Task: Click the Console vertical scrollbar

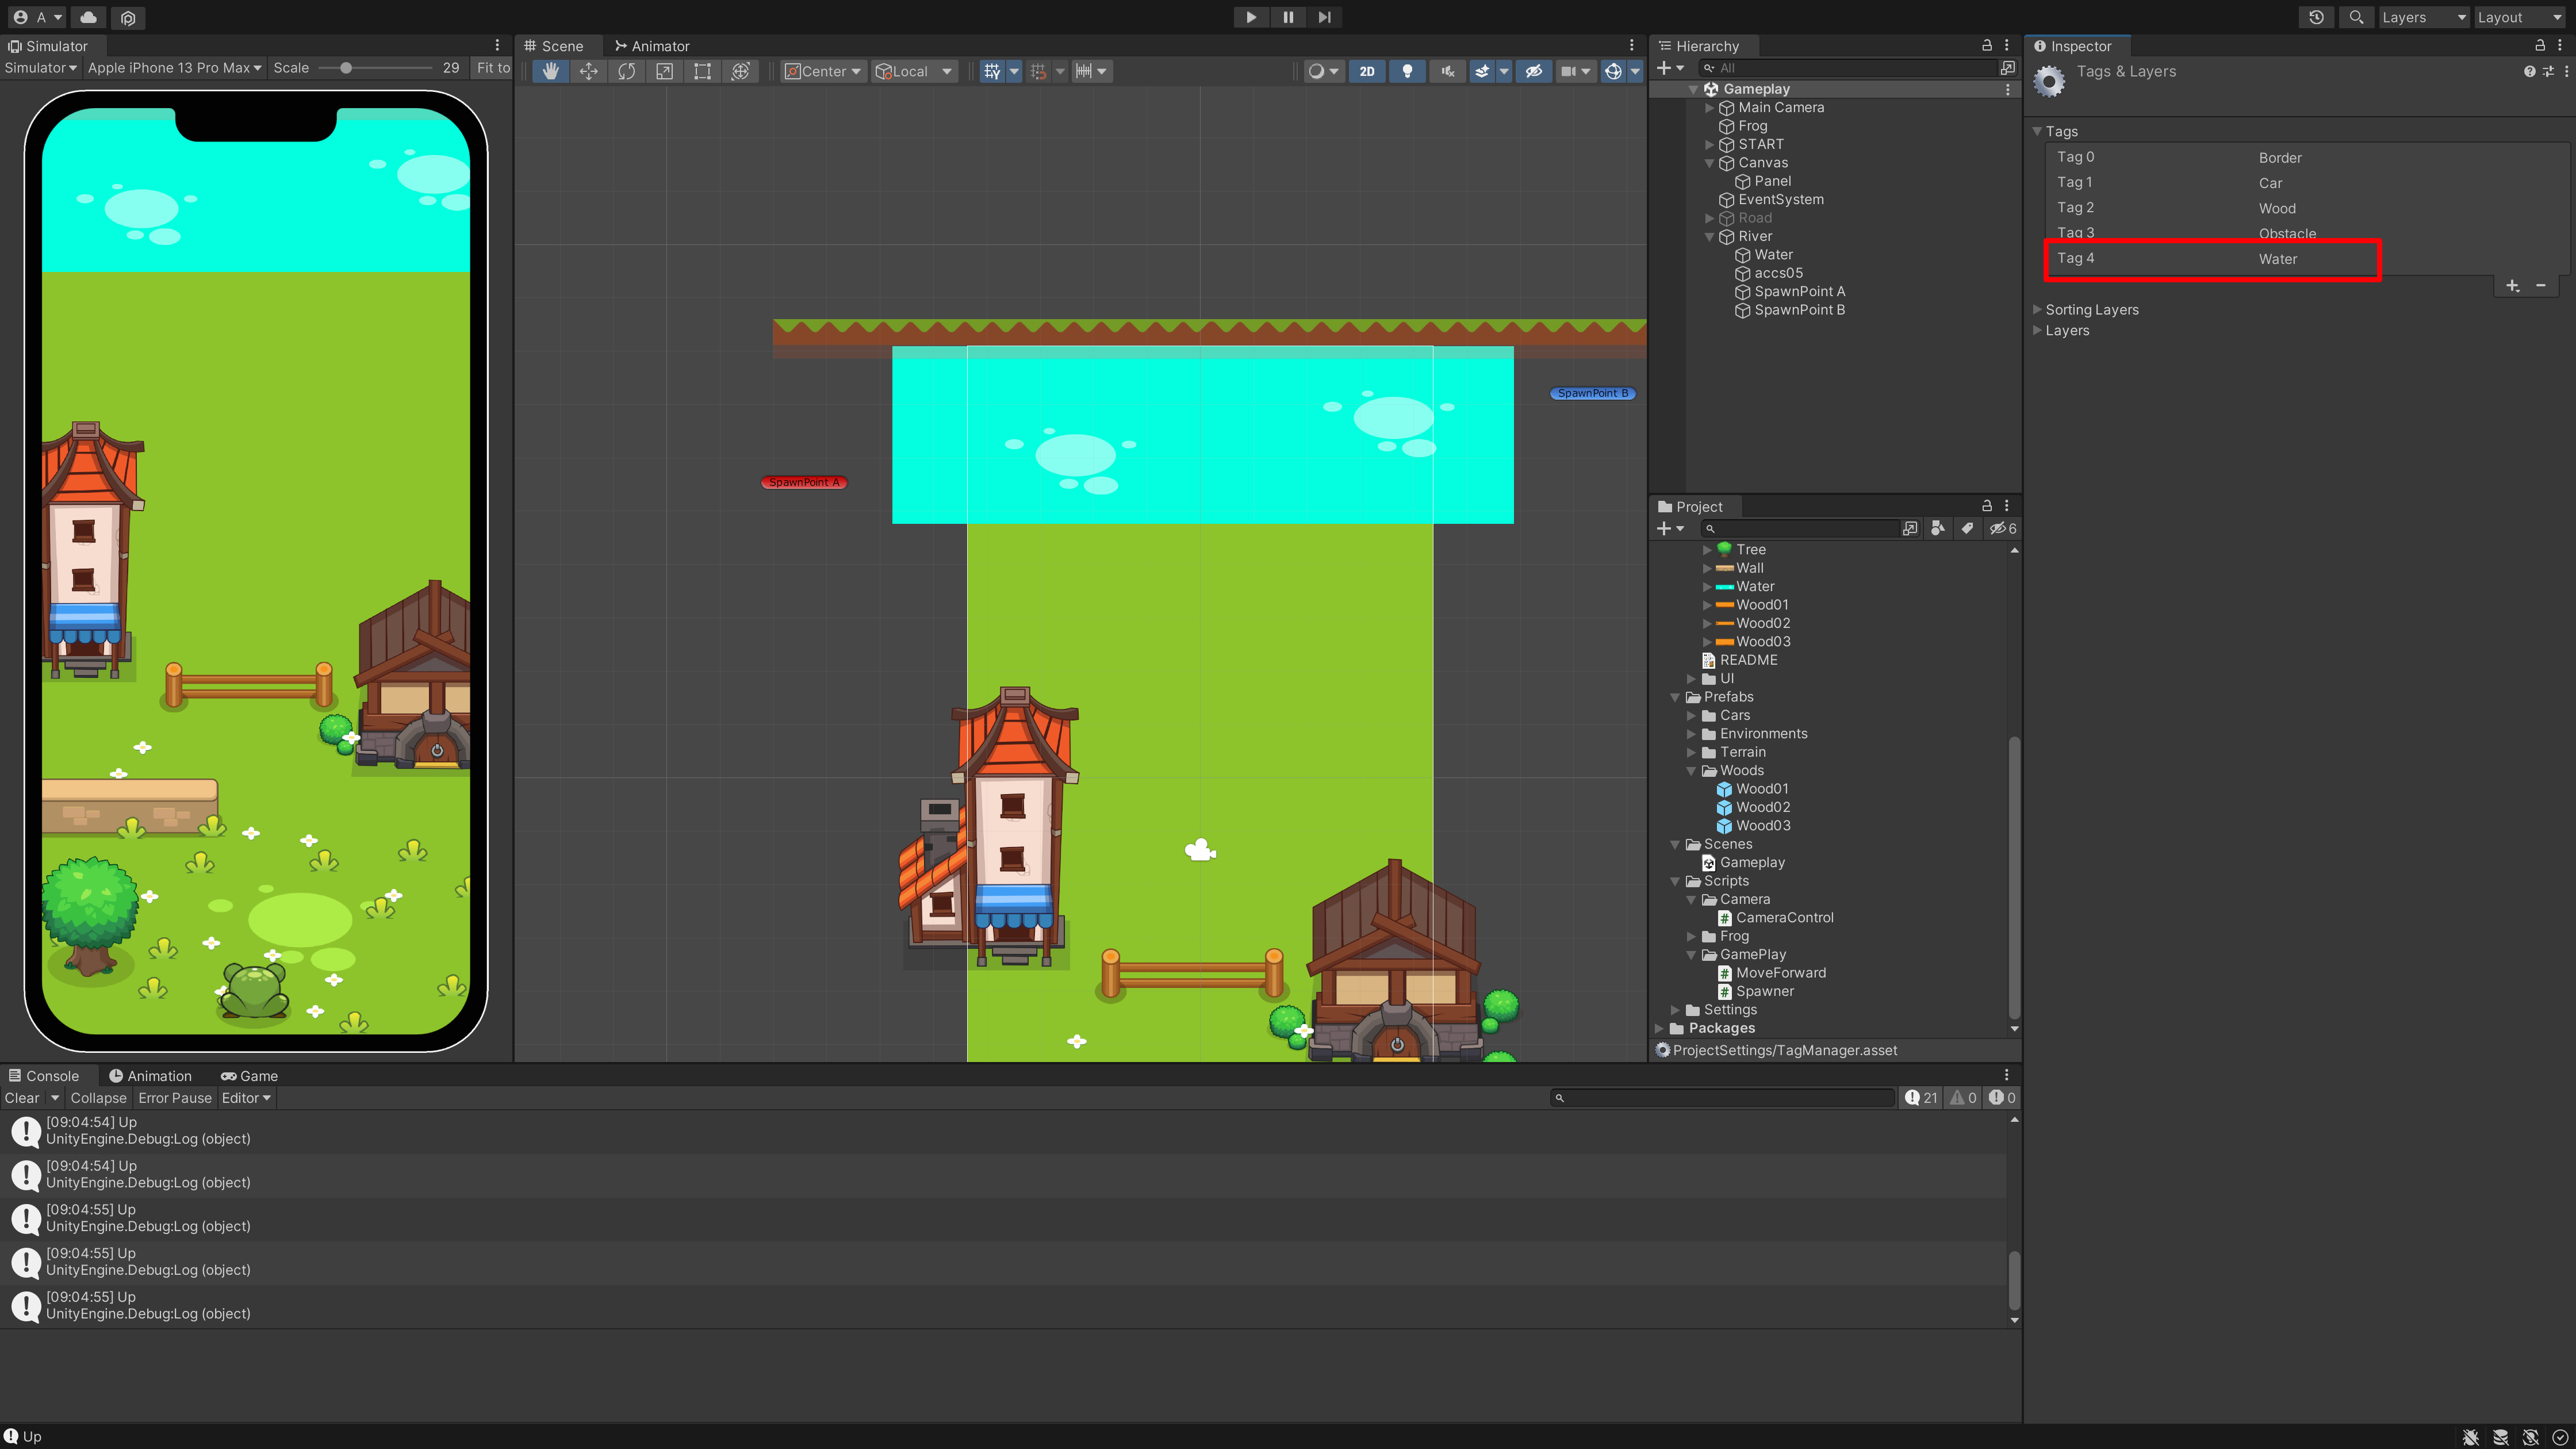Action: pos(2014,1280)
